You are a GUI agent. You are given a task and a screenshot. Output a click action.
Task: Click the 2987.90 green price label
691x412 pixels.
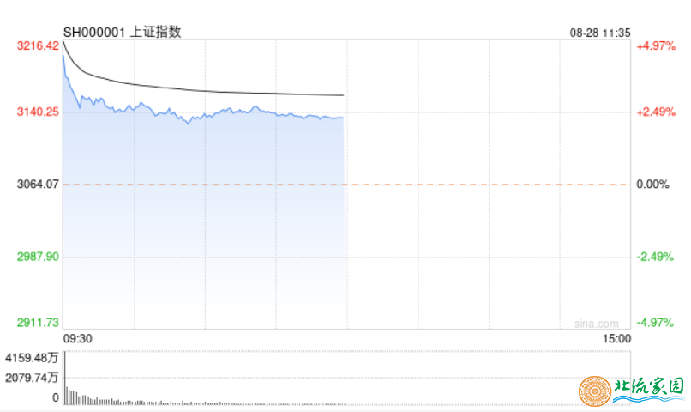tap(38, 257)
